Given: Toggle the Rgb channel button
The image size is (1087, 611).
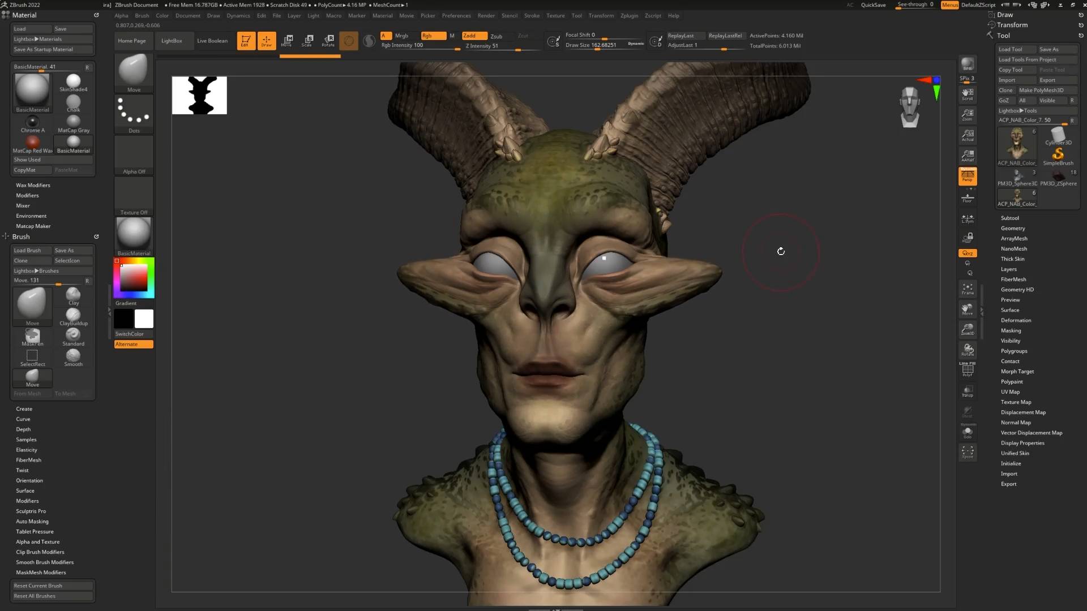Looking at the screenshot, I should click(433, 36).
